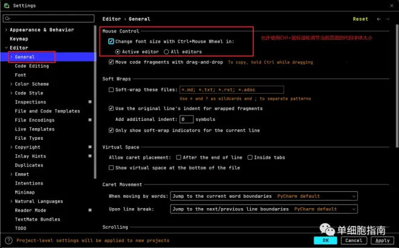Viewport: 399px width, 248px height.
Task: Click the back navigation arrow
Action: tap(378, 19)
